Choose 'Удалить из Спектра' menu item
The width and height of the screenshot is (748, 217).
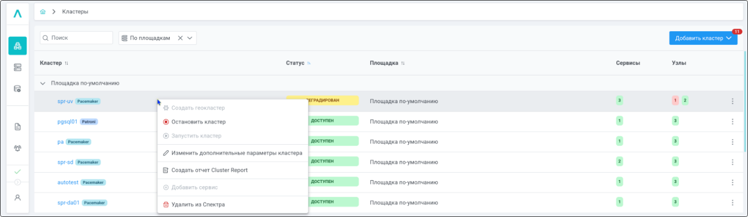198,205
